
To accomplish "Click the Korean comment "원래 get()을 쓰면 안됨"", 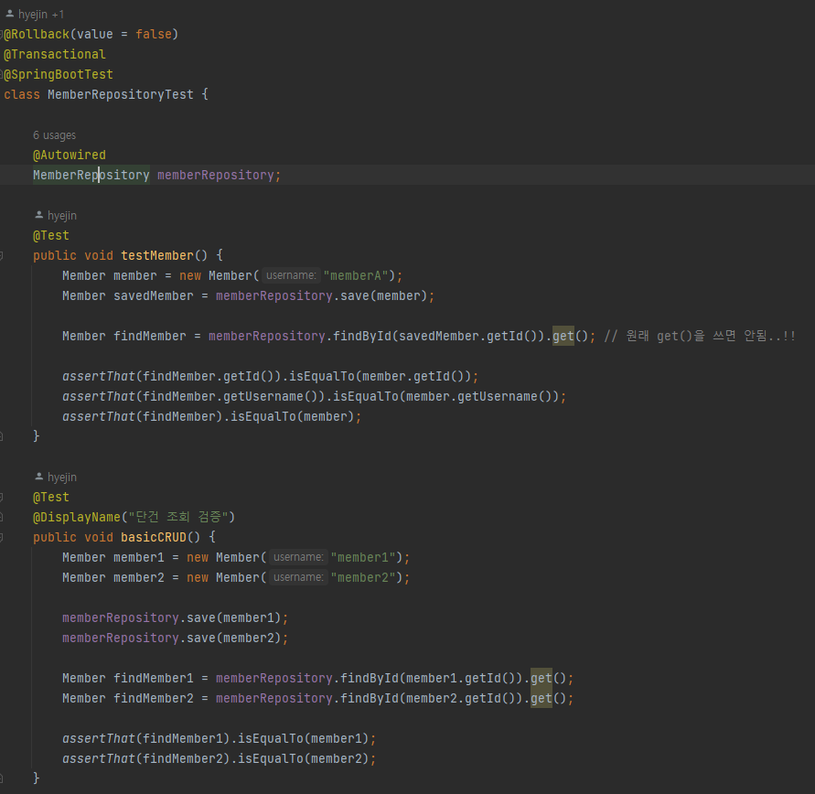I will (700, 337).
